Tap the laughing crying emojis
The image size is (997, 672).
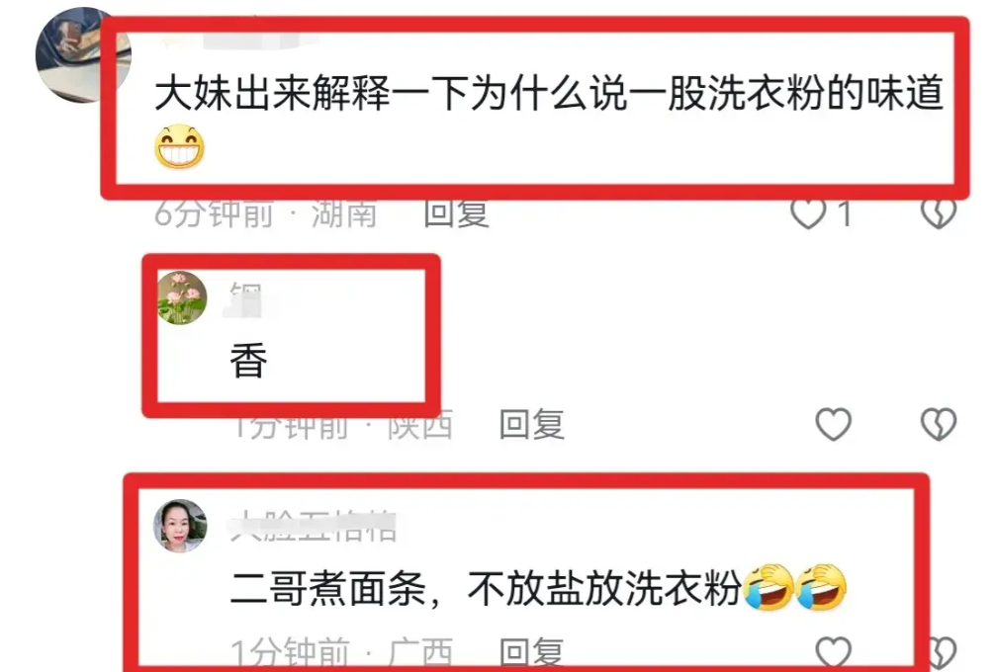795,587
